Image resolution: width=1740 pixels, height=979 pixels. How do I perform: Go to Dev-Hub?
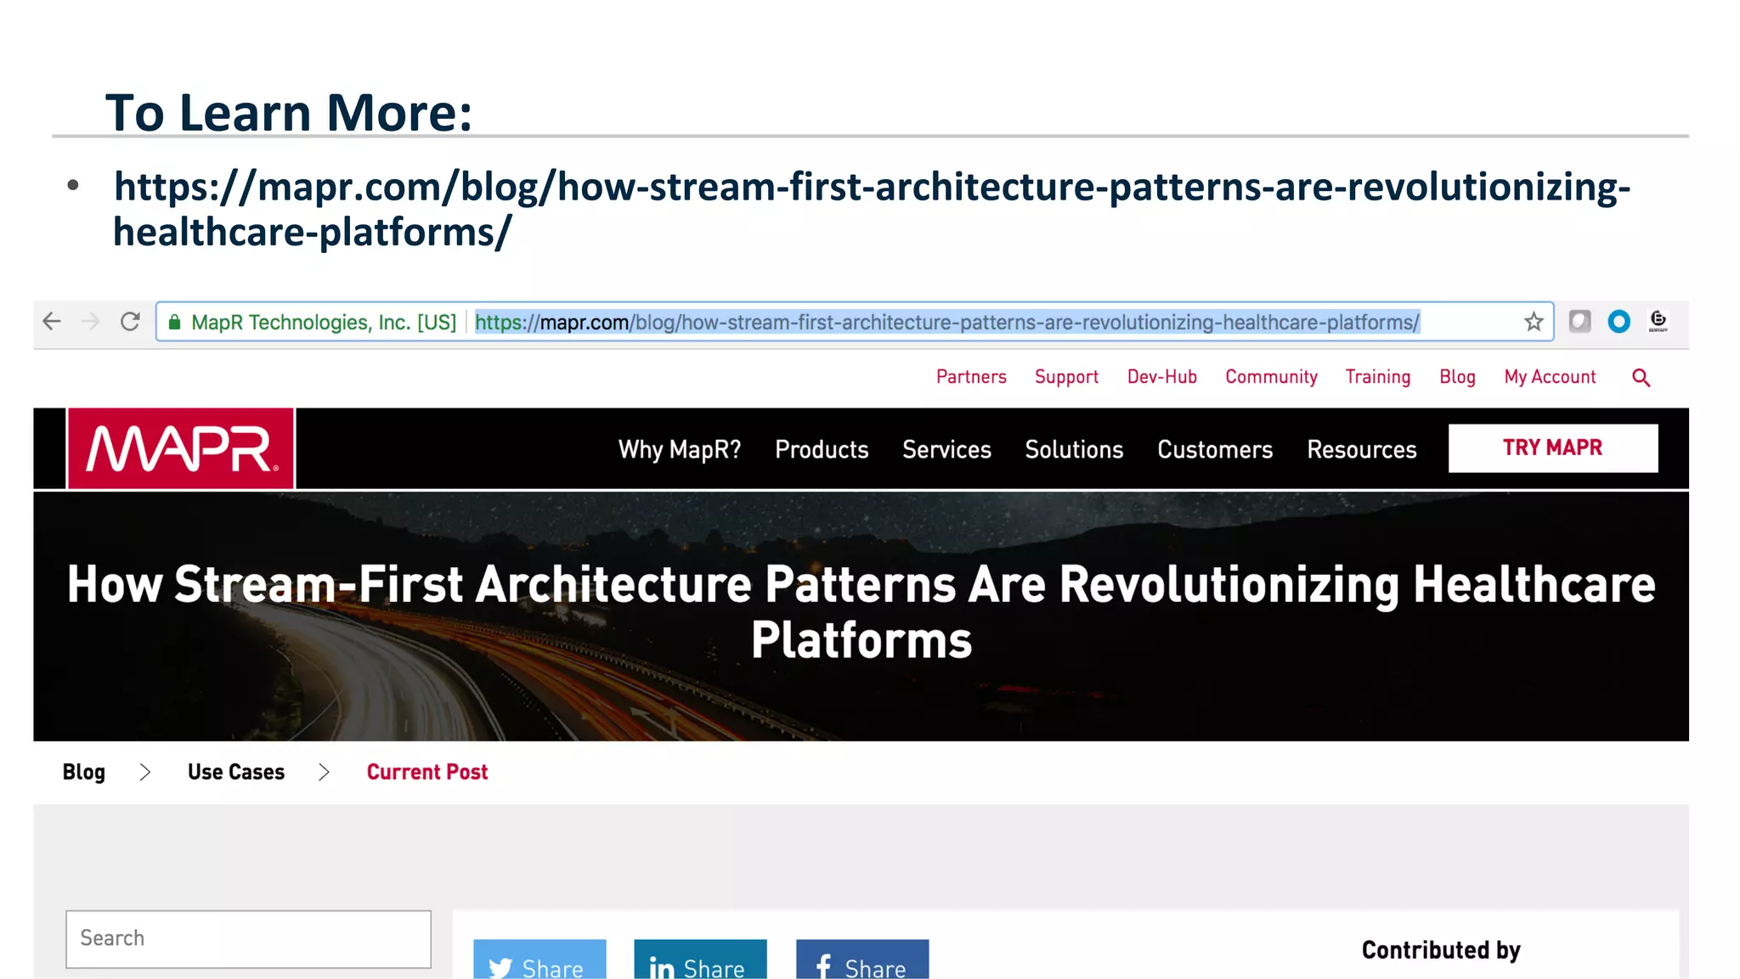[1161, 377]
